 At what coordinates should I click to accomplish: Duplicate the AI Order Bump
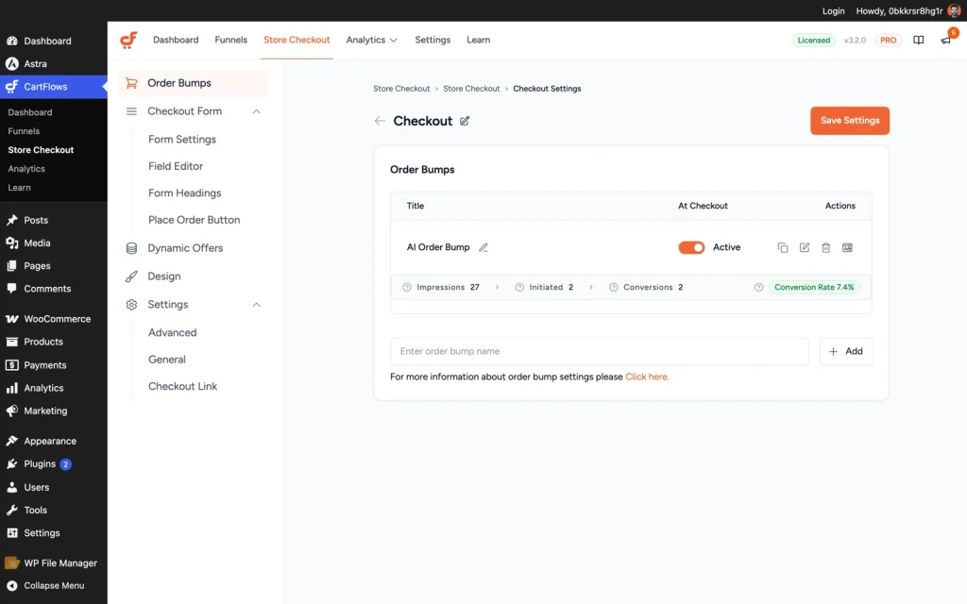[x=783, y=247]
